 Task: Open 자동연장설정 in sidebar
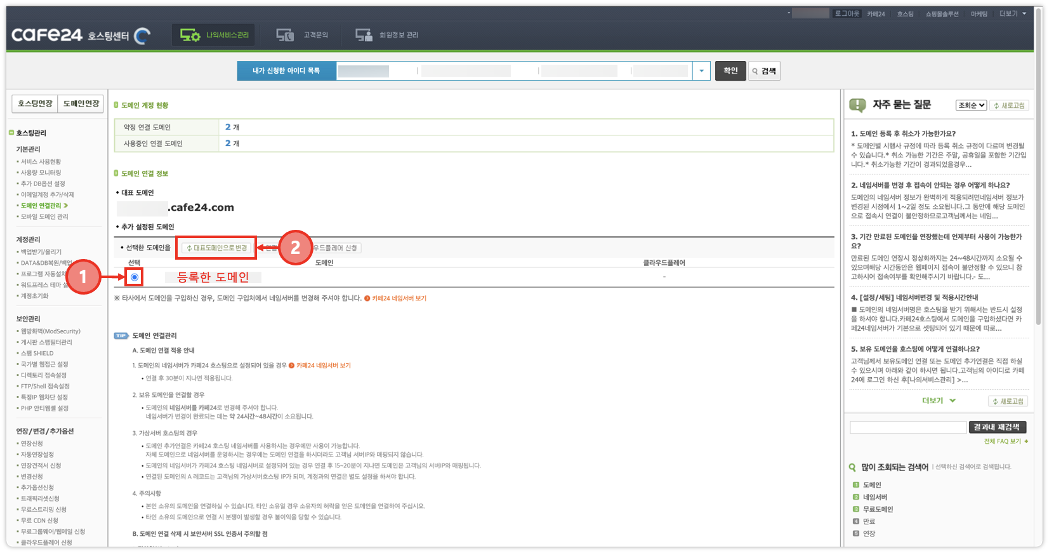[37, 455]
